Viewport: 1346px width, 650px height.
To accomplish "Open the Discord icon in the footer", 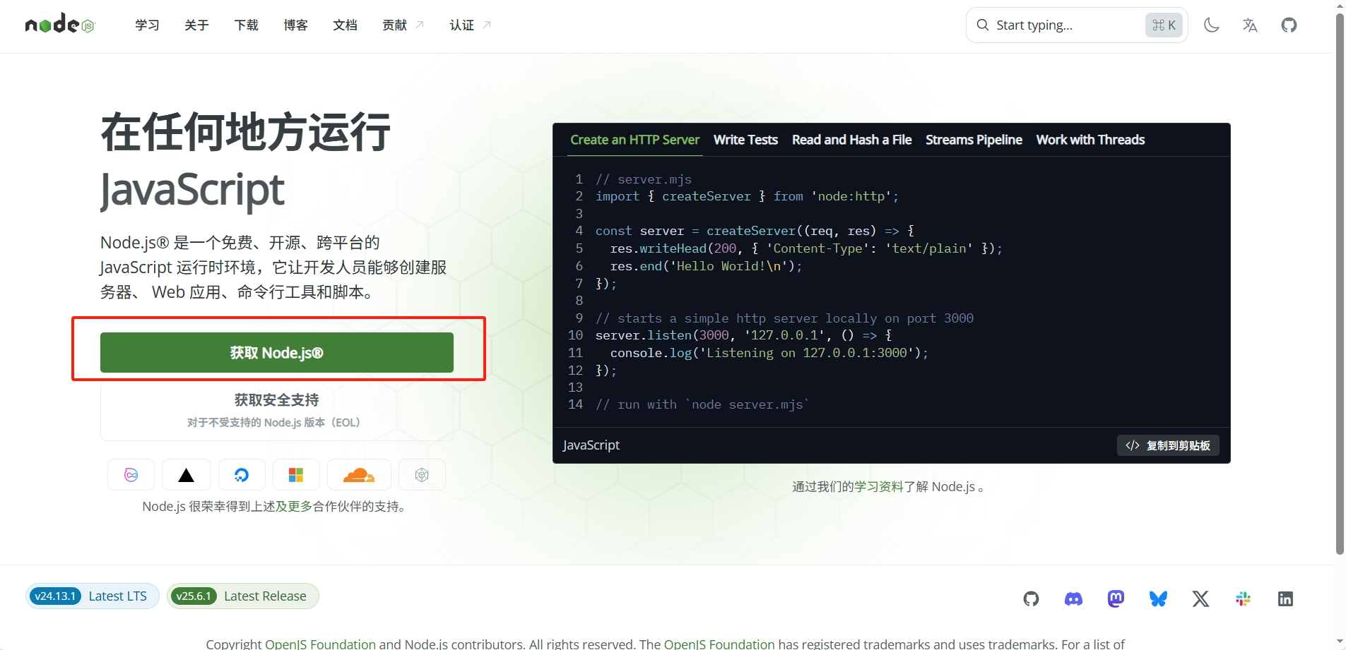I will click(x=1073, y=598).
